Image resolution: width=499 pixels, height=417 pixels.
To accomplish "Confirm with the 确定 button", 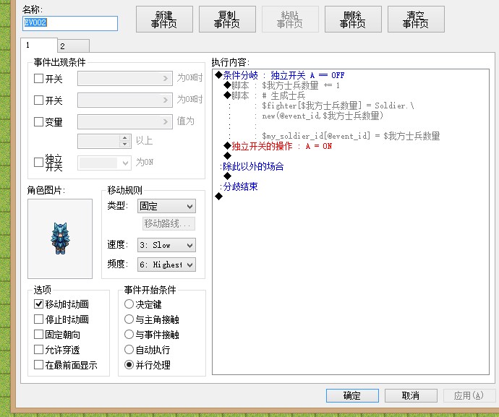I will point(352,395).
